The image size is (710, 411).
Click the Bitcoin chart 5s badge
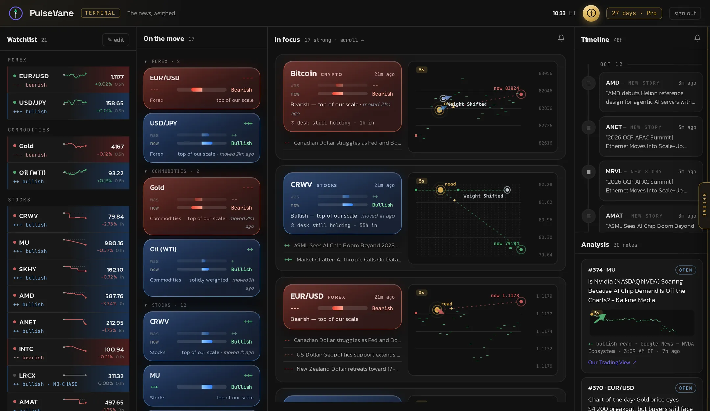click(x=421, y=70)
